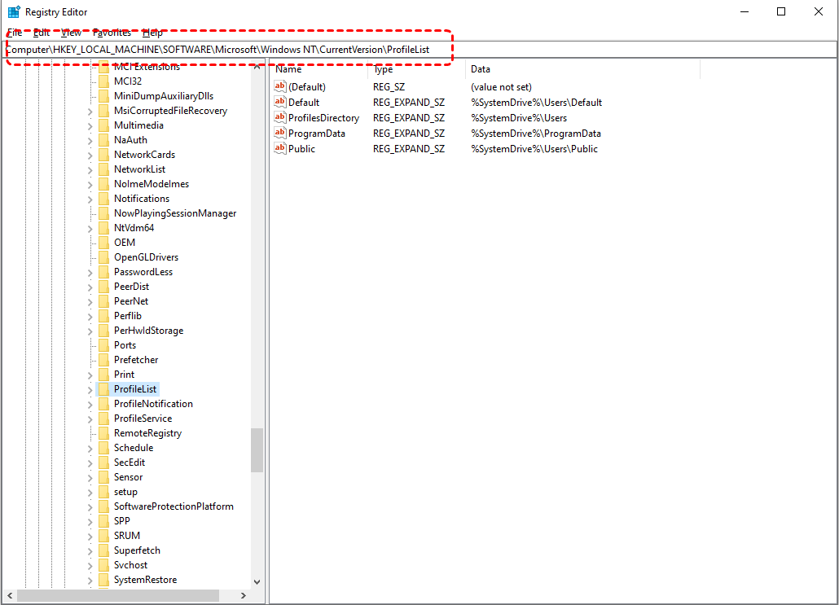Open the View menu
This screenshot has width=839, height=605.
[x=71, y=33]
